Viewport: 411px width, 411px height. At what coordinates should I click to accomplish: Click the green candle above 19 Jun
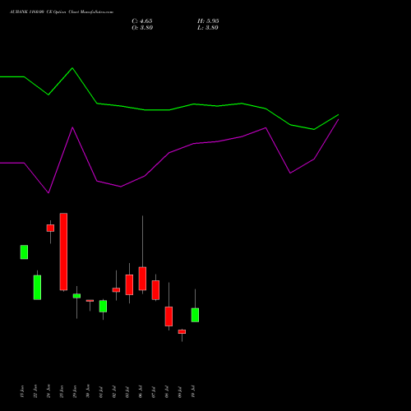click(x=24, y=252)
